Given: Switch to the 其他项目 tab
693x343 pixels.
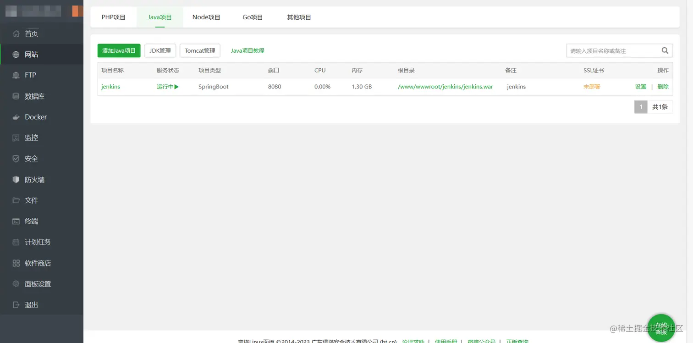Looking at the screenshot, I should coord(299,17).
